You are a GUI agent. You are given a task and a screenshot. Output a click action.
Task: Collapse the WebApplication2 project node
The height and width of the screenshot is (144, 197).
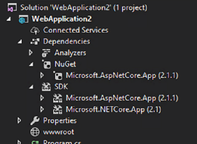click(x=9, y=19)
